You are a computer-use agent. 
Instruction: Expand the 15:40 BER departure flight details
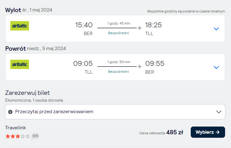pyautogui.click(x=216, y=29)
